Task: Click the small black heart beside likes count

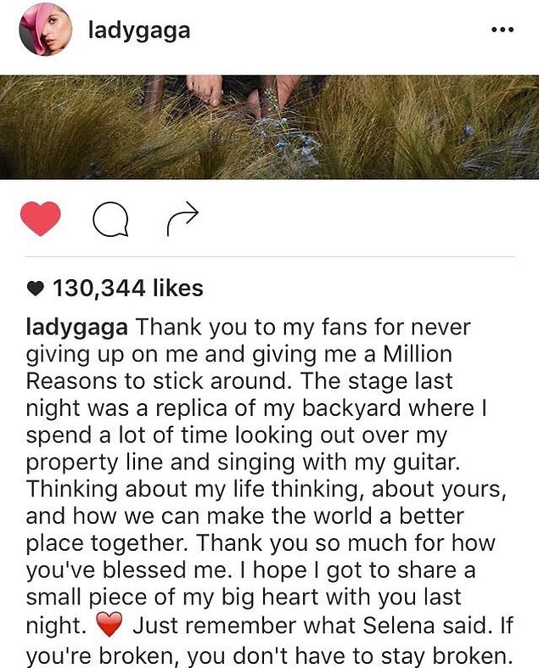Action: point(36,289)
